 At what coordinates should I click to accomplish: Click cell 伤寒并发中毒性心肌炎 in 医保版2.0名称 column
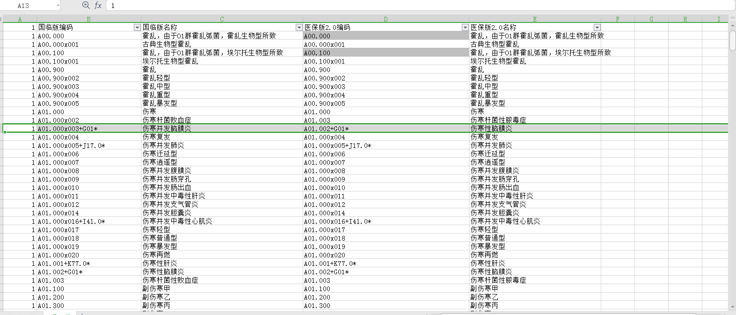[x=535, y=221]
